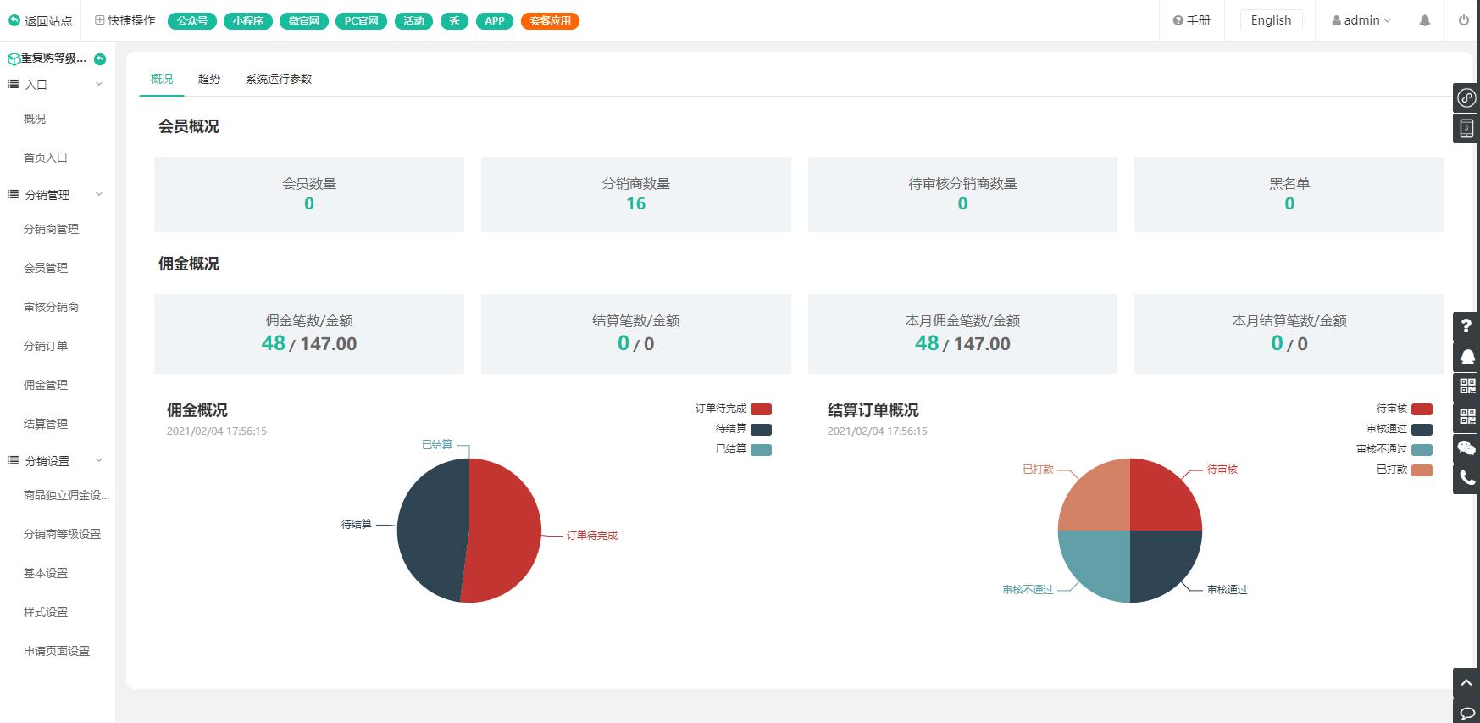The height and width of the screenshot is (723, 1480).
Task: Click the teal 审核不通过 pie quadrant
Action: [x=1098, y=561]
